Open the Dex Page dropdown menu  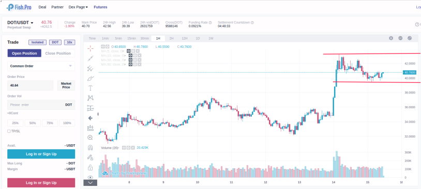coord(78,7)
